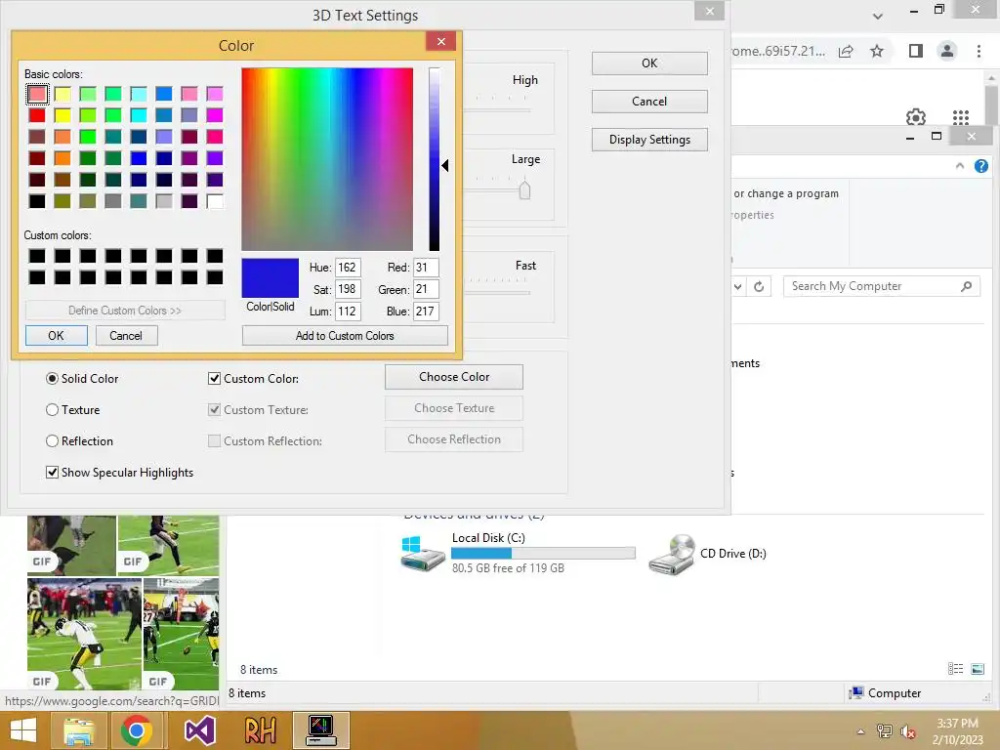Switch Explorer to details view icon
The image size is (1000, 750).
(x=955, y=668)
